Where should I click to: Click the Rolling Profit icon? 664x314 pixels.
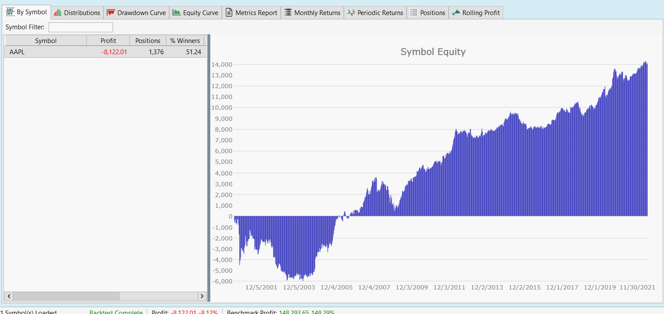[x=456, y=13]
